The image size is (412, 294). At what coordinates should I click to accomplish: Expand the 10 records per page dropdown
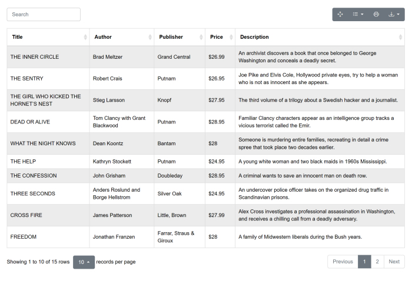point(84,262)
